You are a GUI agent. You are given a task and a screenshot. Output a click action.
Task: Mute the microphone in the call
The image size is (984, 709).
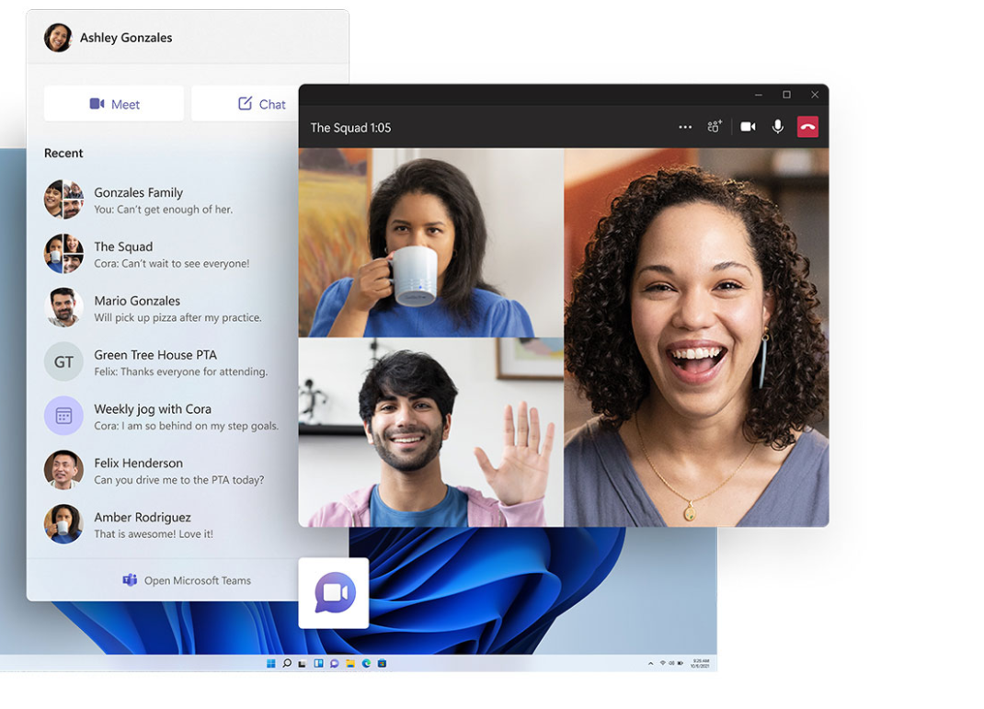pos(778,127)
